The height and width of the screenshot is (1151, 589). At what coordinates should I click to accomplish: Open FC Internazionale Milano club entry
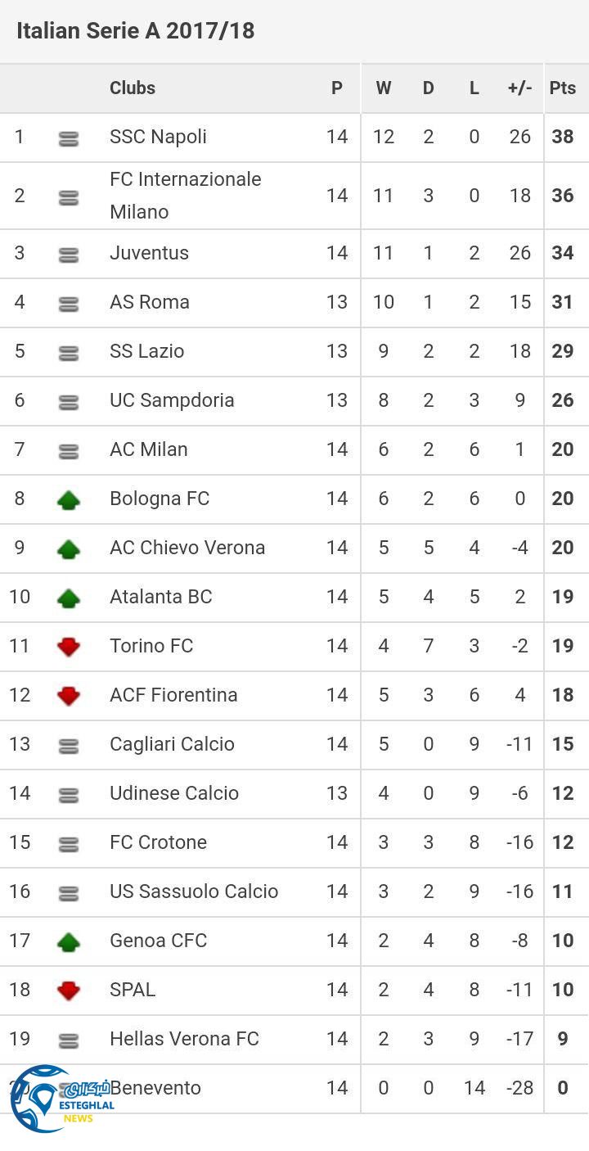185,196
